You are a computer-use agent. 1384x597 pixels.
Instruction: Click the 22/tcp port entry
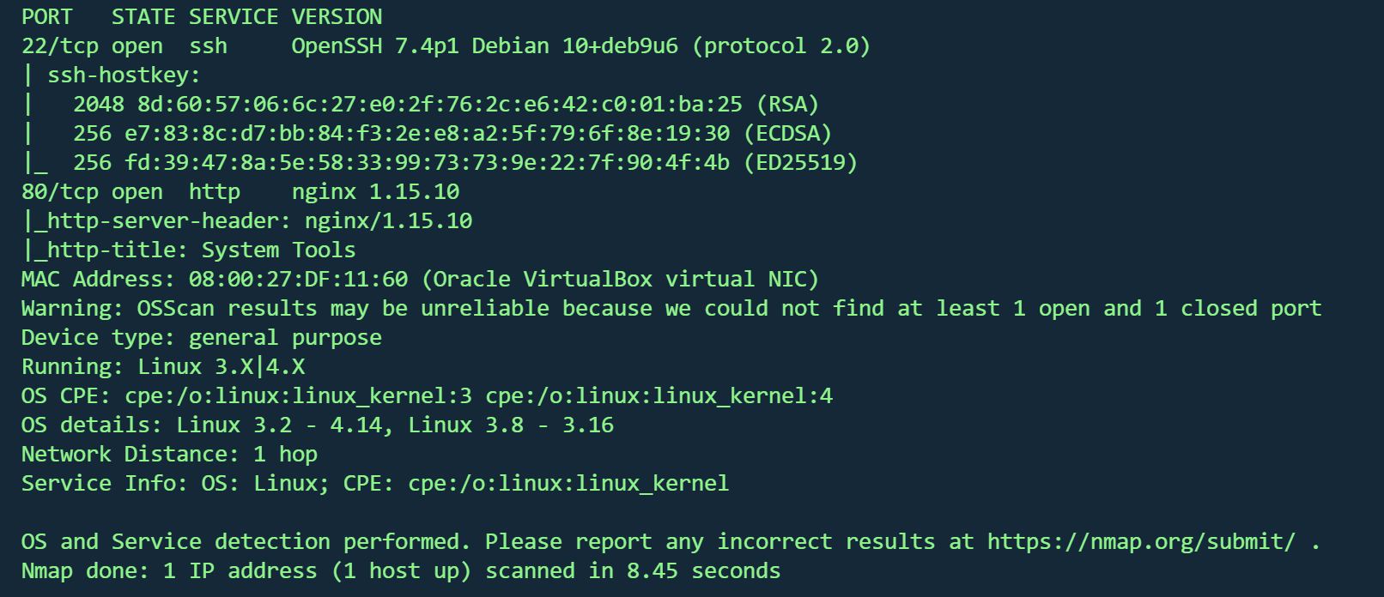coord(59,46)
